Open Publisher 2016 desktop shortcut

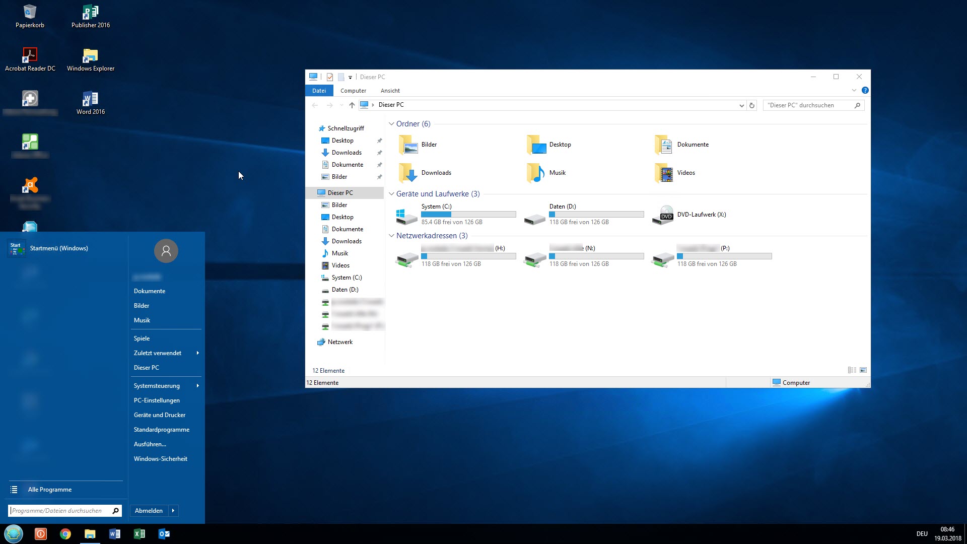(x=91, y=16)
